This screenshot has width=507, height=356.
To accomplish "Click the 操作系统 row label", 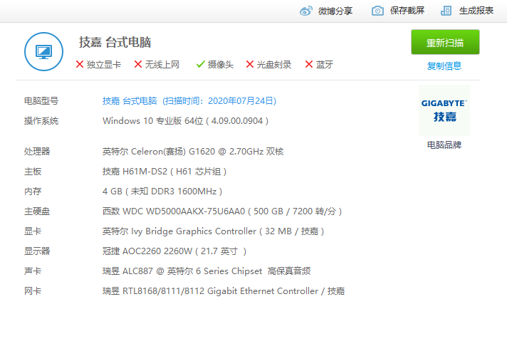I will (41, 121).
